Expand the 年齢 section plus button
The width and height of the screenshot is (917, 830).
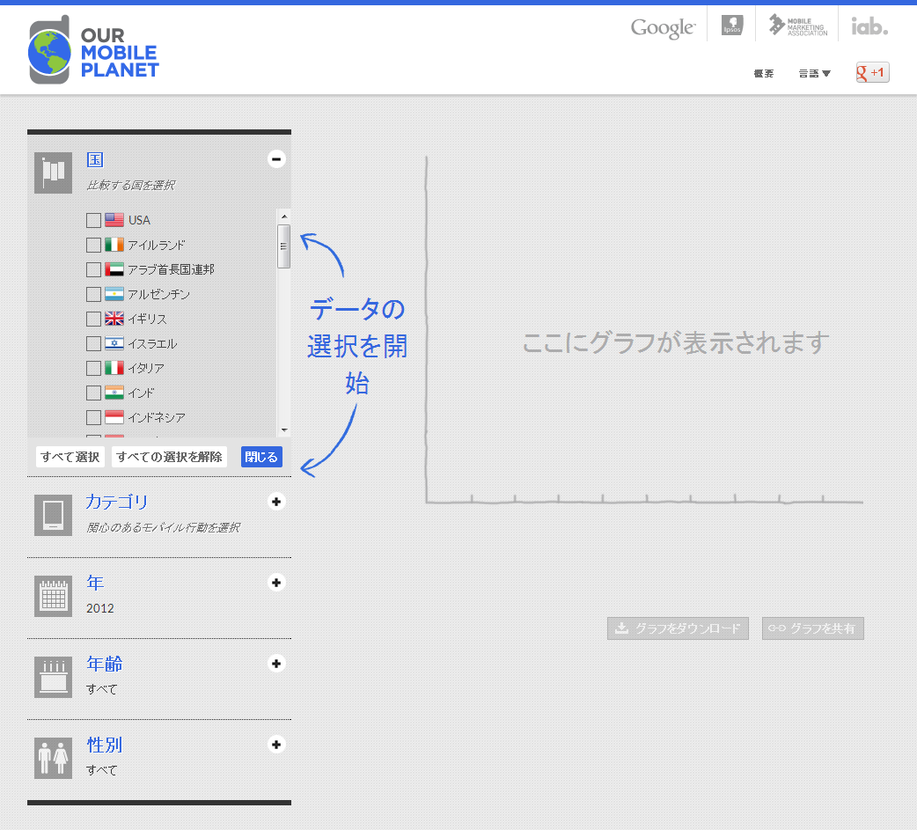pyautogui.click(x=276, y=664)
